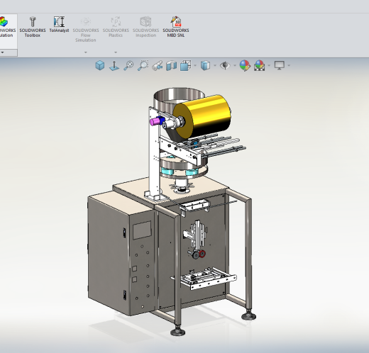
Task: Click the SOLIDWORKS Flow Simulation add-in
Action: coord(86,29)
